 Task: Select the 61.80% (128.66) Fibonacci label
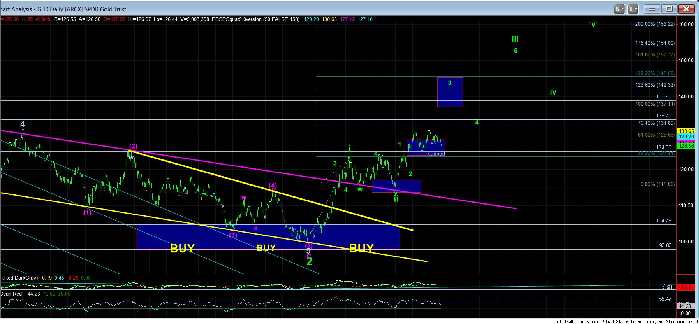click(x=657, y=135)
